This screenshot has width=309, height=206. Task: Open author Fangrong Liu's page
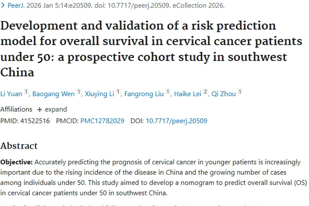[144, 94]
